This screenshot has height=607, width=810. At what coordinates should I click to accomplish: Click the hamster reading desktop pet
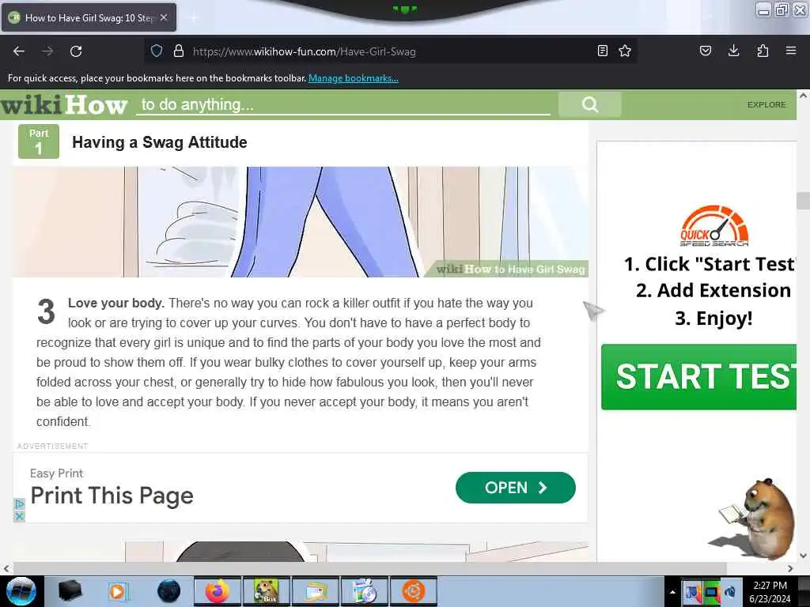[x=759, y=518]
